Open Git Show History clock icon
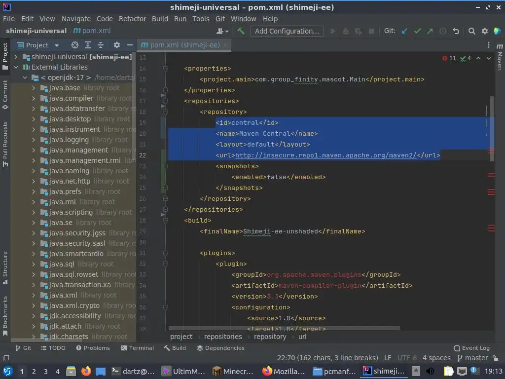The height and width of the screenshot is (379, 505). [x=443, y=31]
